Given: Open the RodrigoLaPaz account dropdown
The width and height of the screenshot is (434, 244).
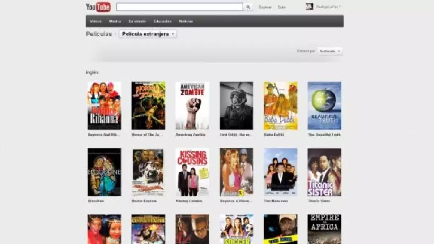Looking at the screenshot, I should (328, 7).
